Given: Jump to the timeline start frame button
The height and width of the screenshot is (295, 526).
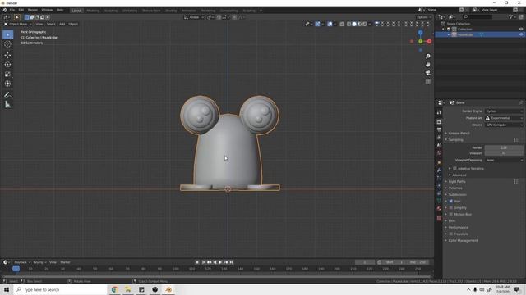Looking at the screenshot, I should tap(204, 262).
